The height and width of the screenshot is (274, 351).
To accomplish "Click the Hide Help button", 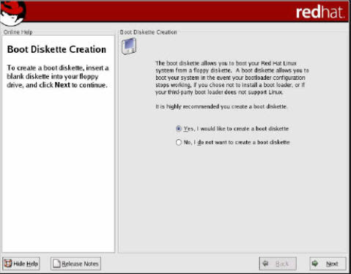I will (21, 264).
